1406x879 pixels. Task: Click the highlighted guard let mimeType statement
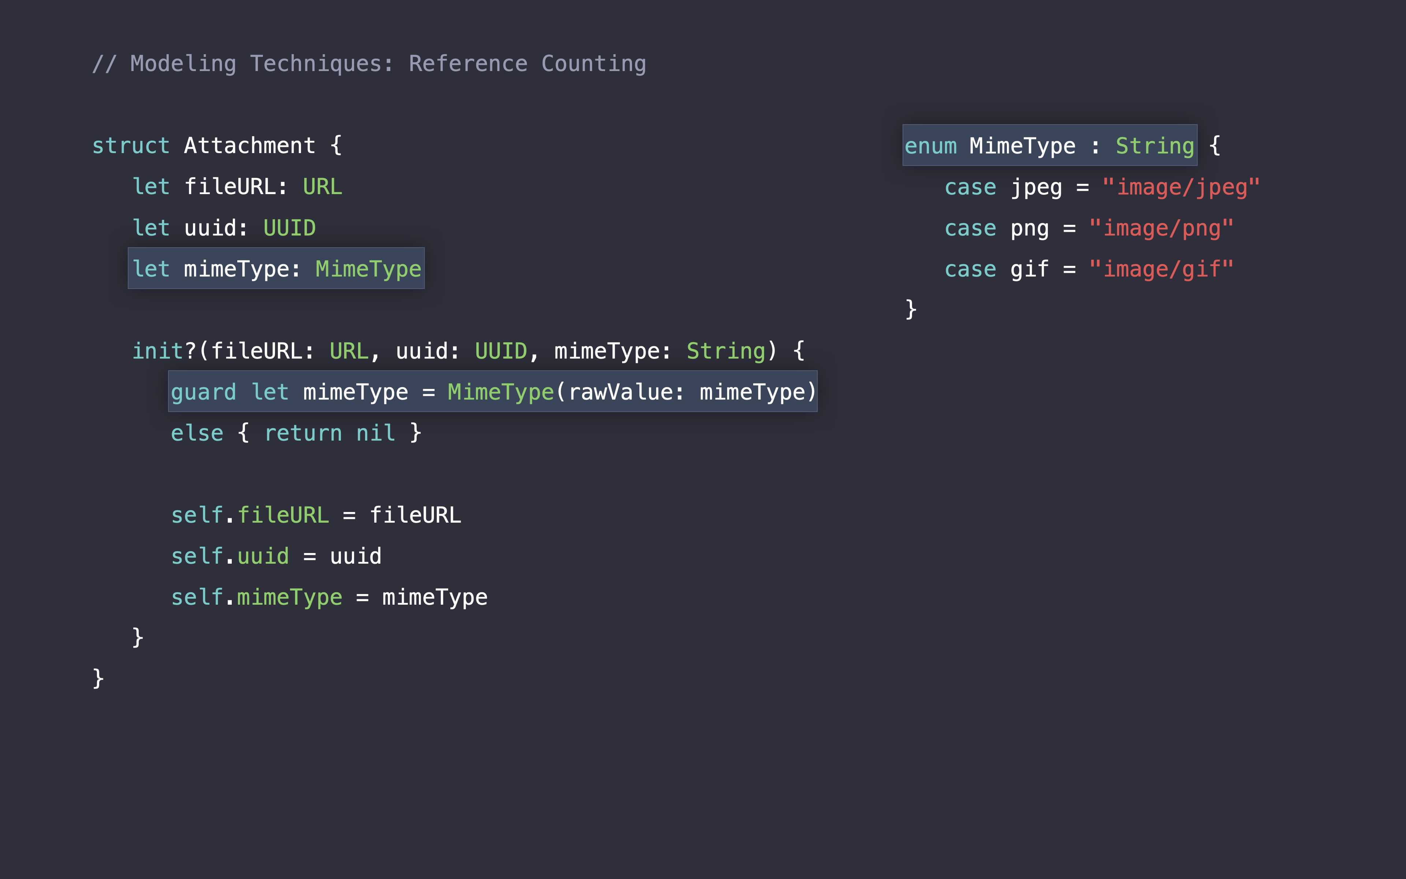(x=493, y=392)
